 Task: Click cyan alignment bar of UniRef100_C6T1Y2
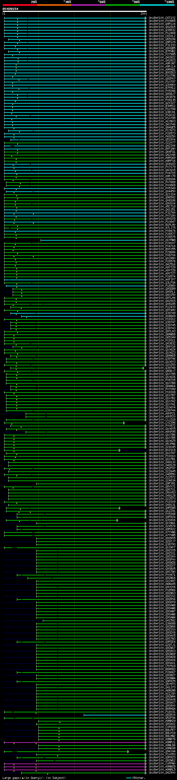pos(75,18)
